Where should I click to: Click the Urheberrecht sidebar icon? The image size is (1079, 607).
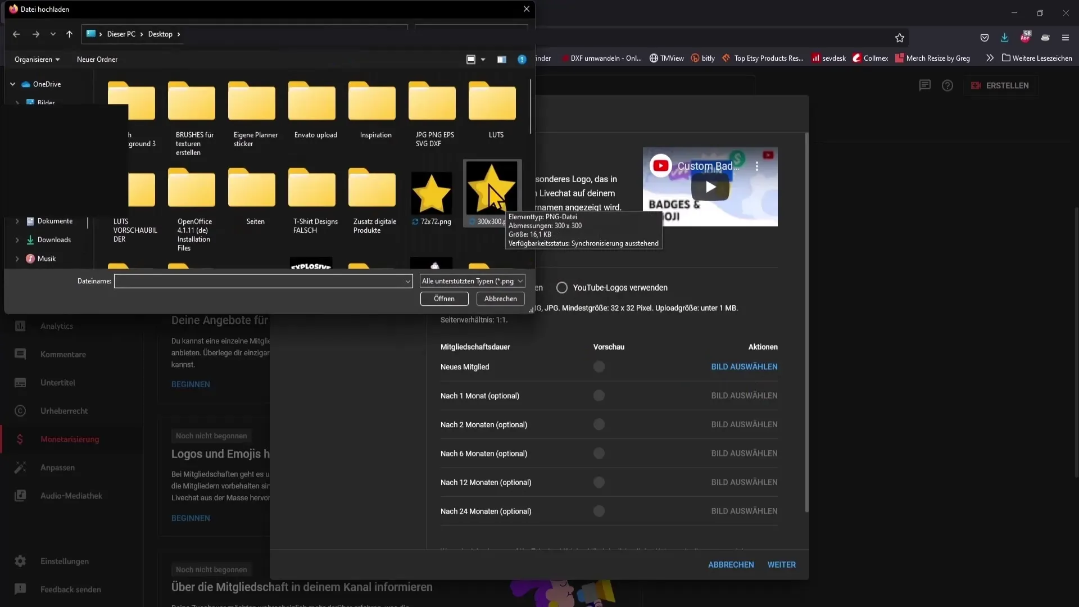(x=19, y=410)
